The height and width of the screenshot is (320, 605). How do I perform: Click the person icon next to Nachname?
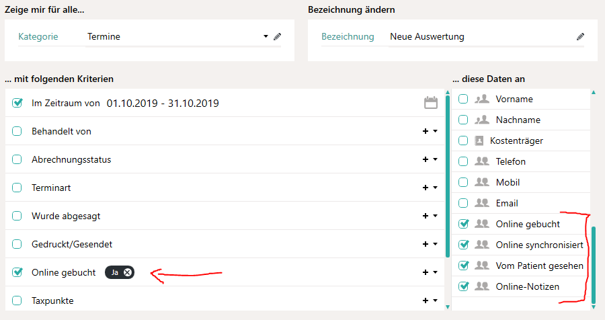pyautogui.click(x=482, y=120)
